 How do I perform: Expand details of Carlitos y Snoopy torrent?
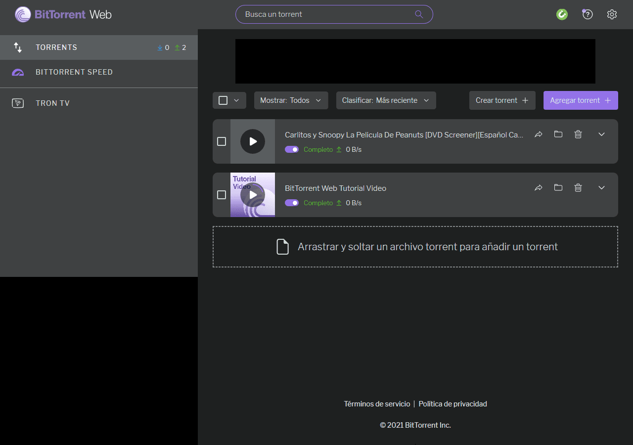click(601, 134)
